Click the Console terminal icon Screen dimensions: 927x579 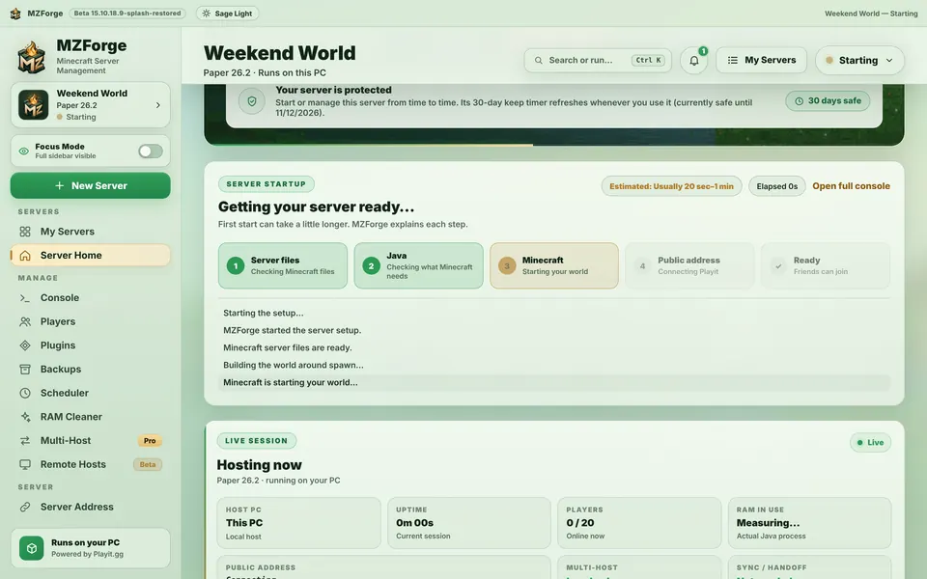pos(25,298)
